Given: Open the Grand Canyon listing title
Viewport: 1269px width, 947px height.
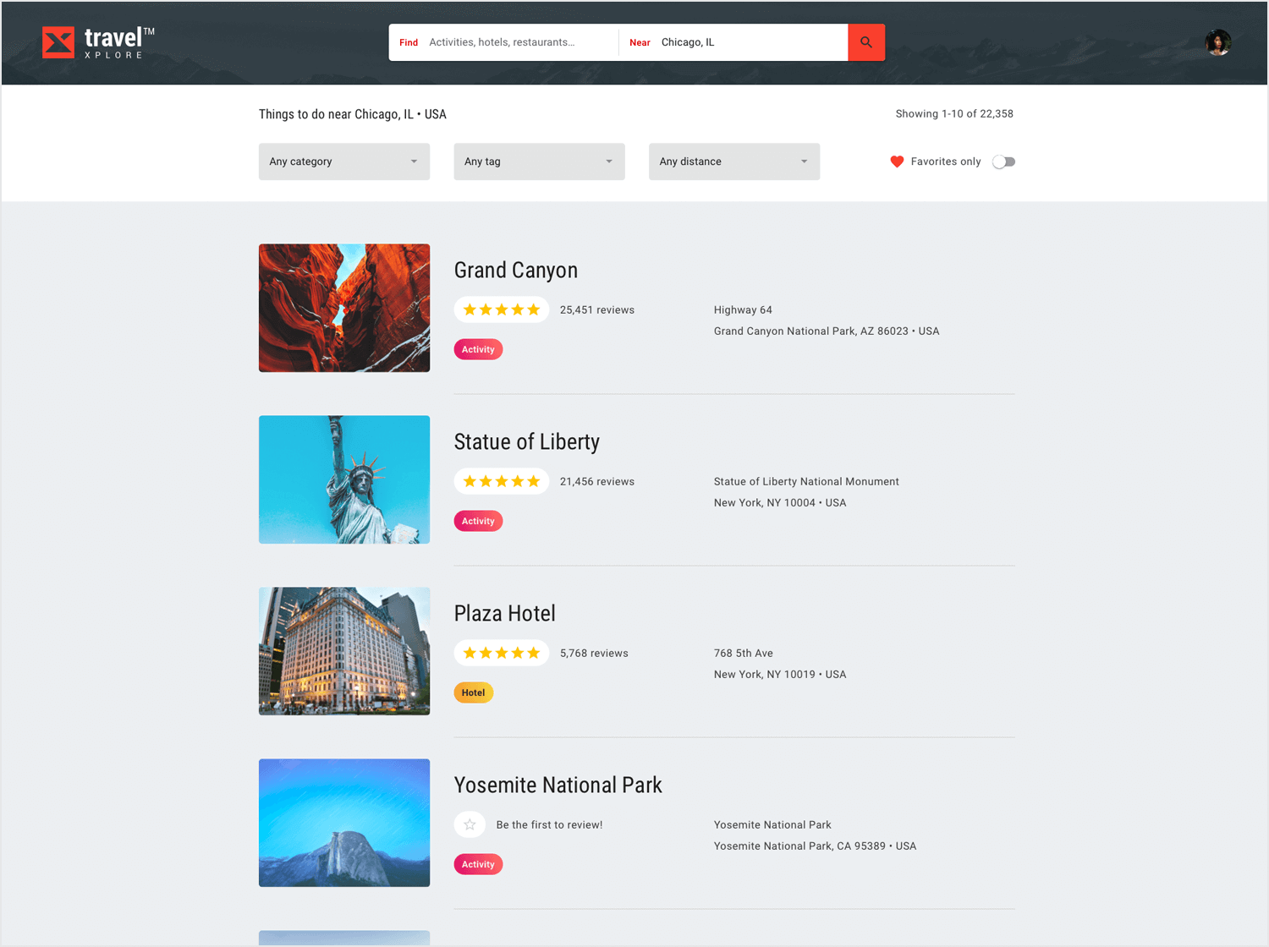Looking at the screenshot, I should coord(516,271).
